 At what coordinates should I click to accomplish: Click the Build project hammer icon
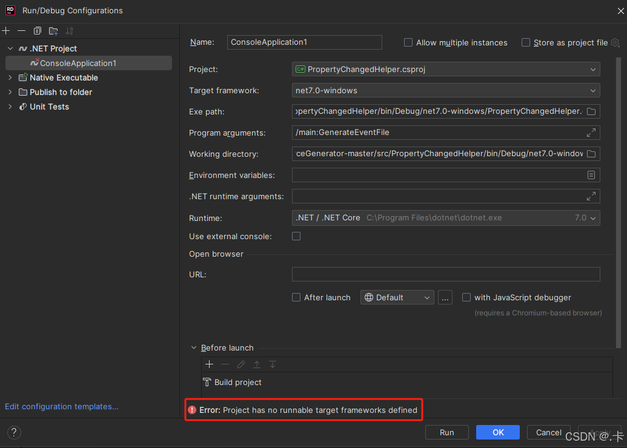[207, 382]
